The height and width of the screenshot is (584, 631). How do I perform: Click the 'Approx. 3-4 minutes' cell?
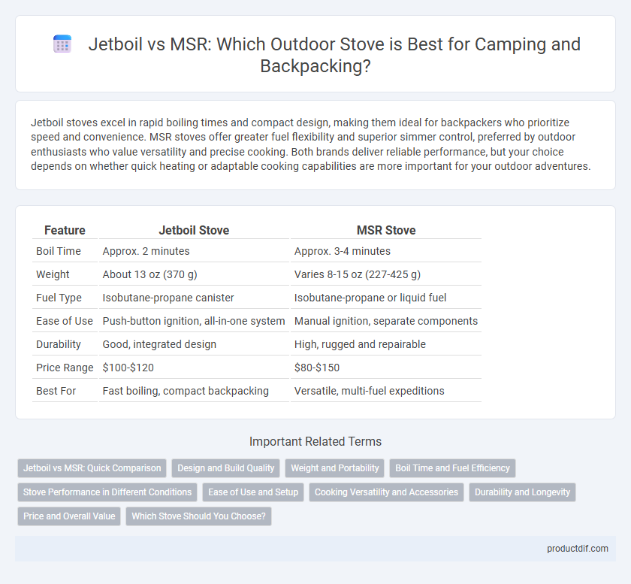point(386,251)
